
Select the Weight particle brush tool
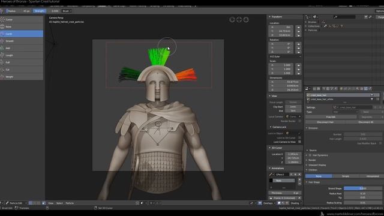click(22, 77)
